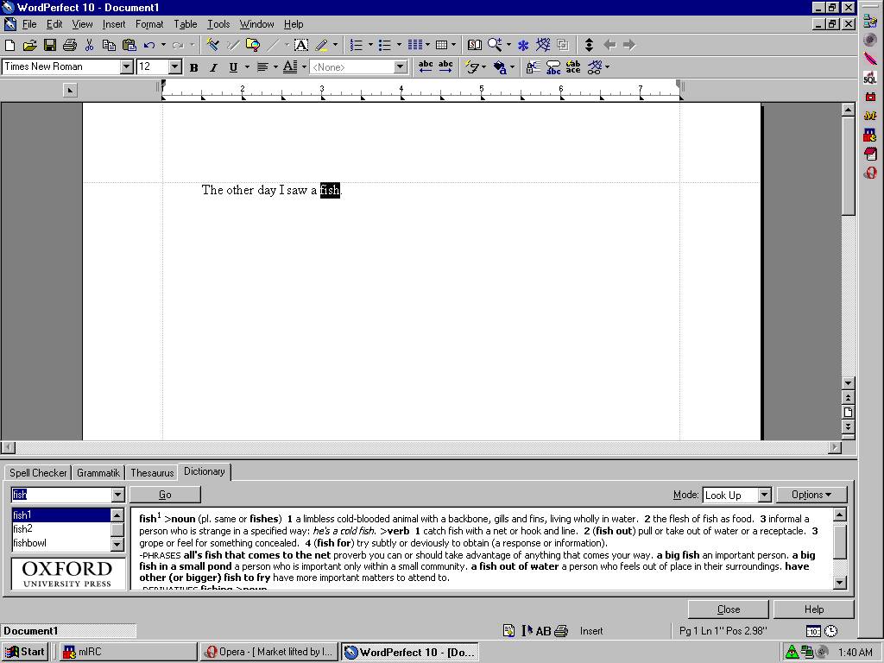Expand the Mode dropdown set to Look Up

click(x=764, y=495)
